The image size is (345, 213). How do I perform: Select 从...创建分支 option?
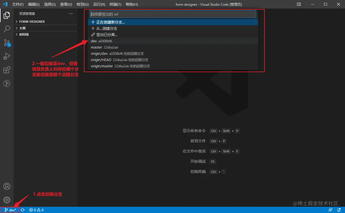(173, 28)
